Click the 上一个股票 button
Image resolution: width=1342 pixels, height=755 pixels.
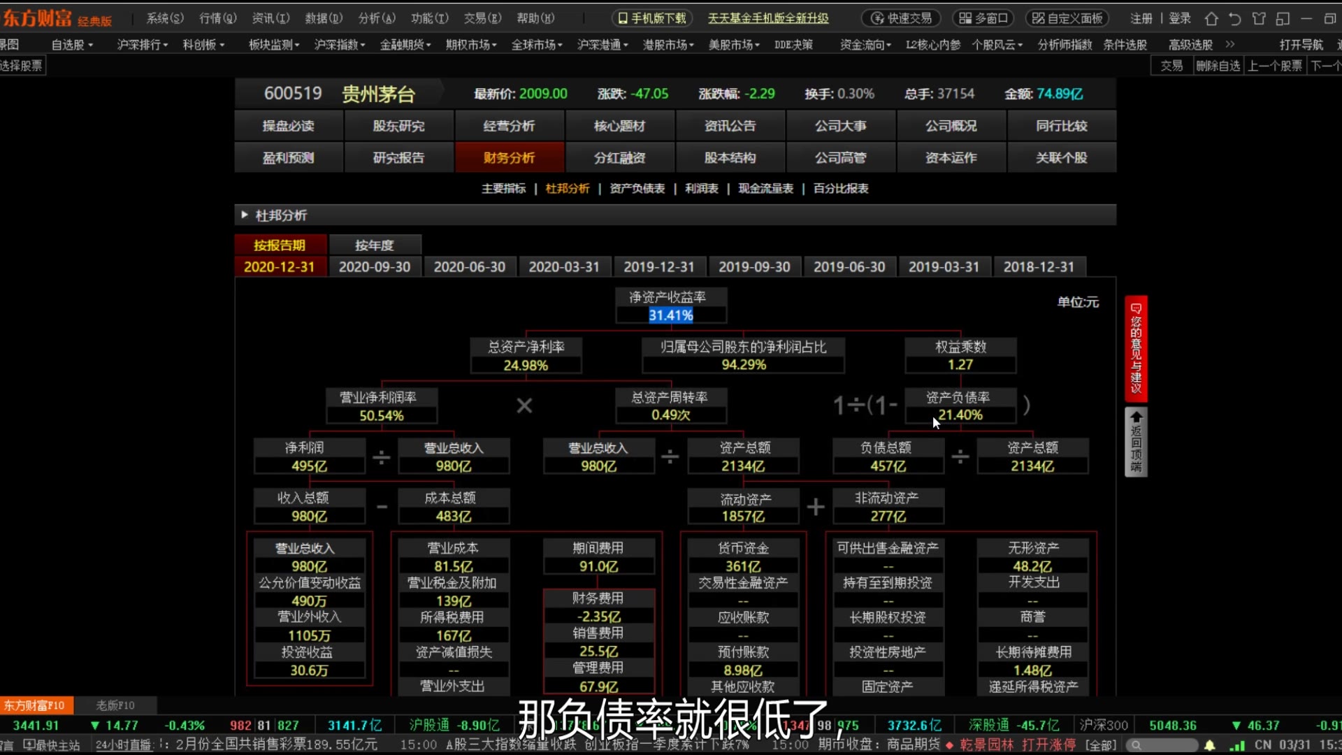coord(1275,66)
